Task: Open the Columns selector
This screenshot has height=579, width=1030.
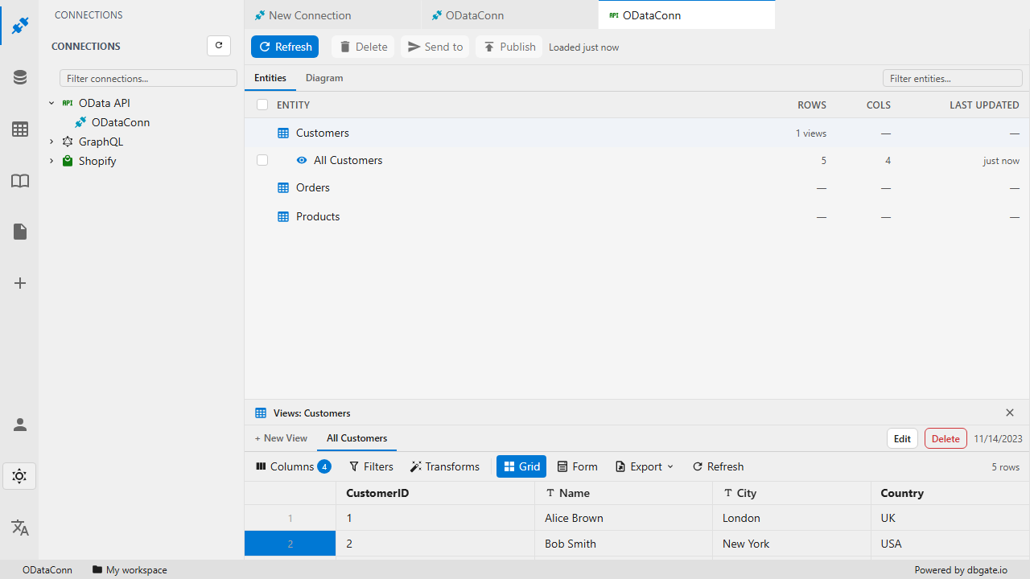Action: pos(293,466)
